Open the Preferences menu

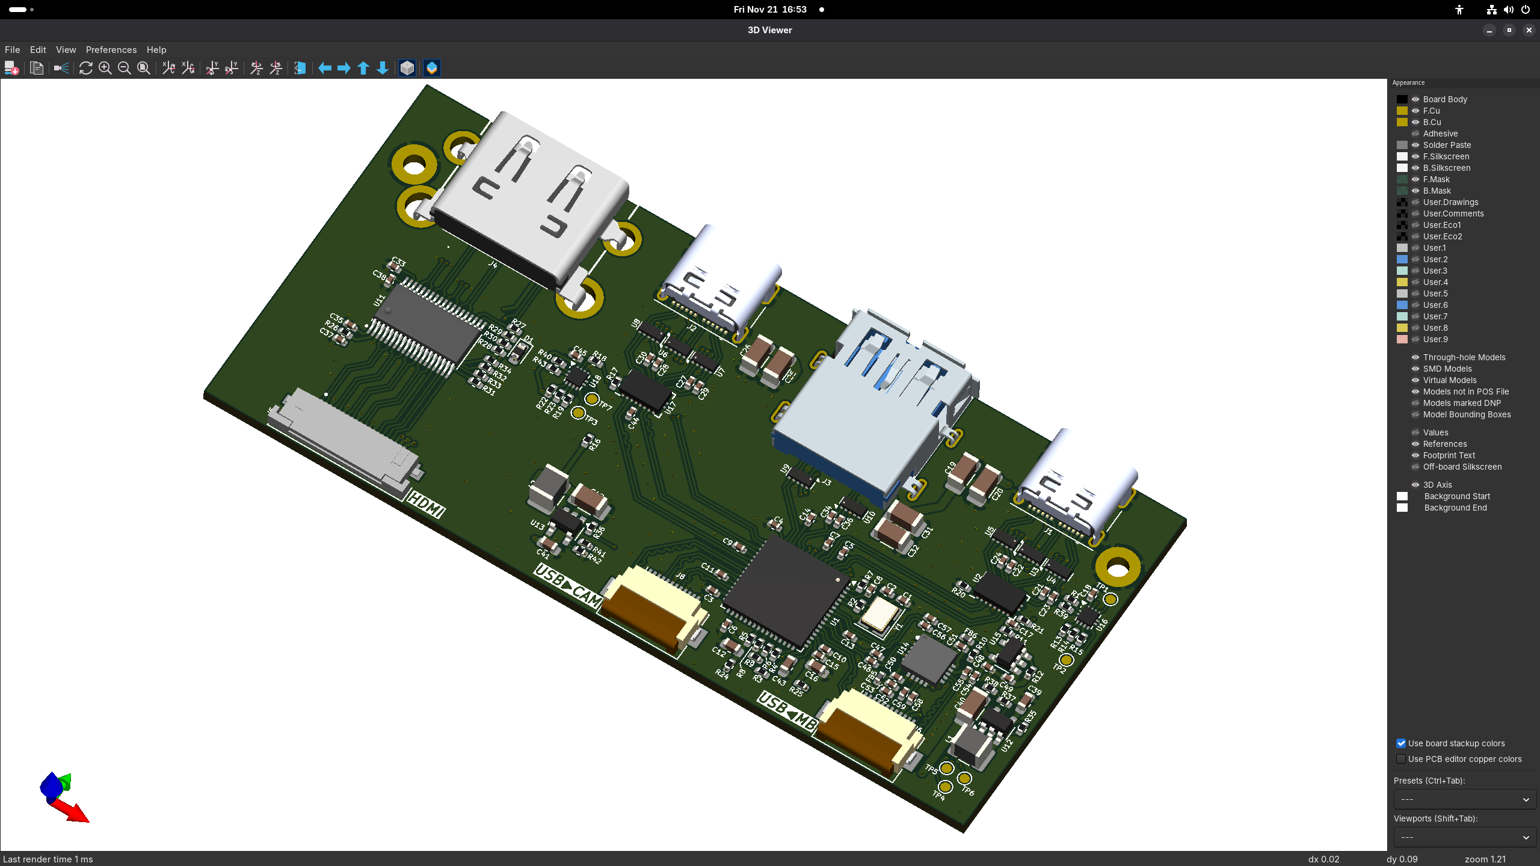point(111,50)
